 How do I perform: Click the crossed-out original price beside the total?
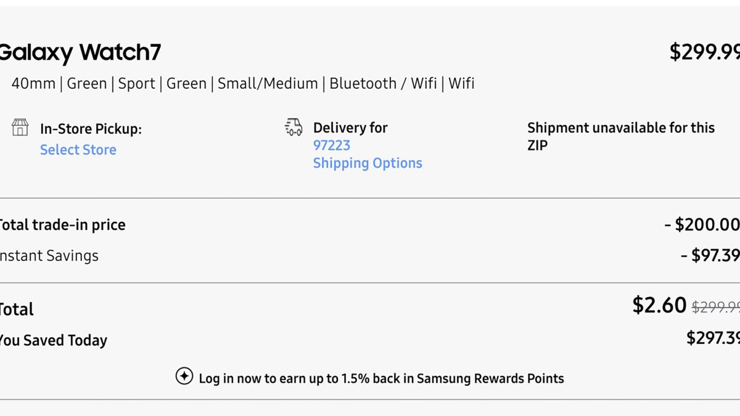click(x=715, y=307)
